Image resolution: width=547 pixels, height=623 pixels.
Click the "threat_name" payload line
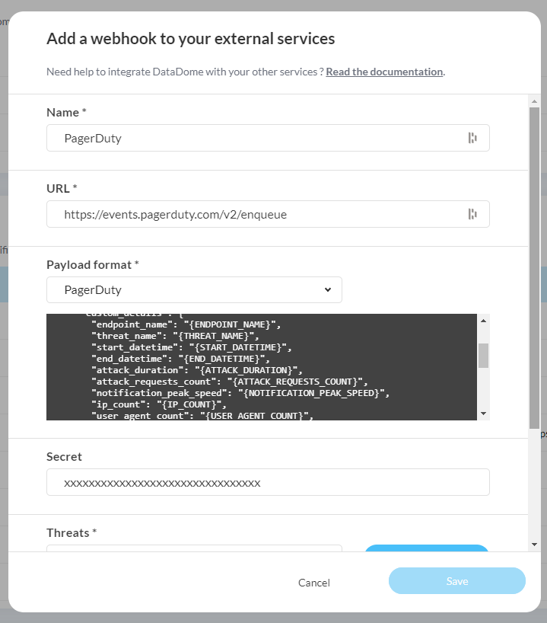(175, 336)
